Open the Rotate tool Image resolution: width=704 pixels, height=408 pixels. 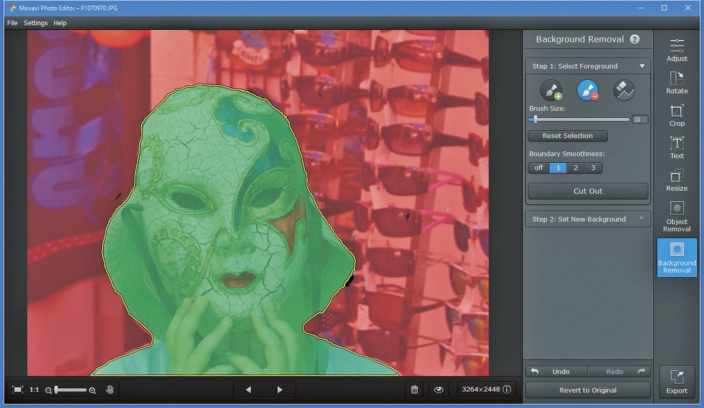pos(677,82)
